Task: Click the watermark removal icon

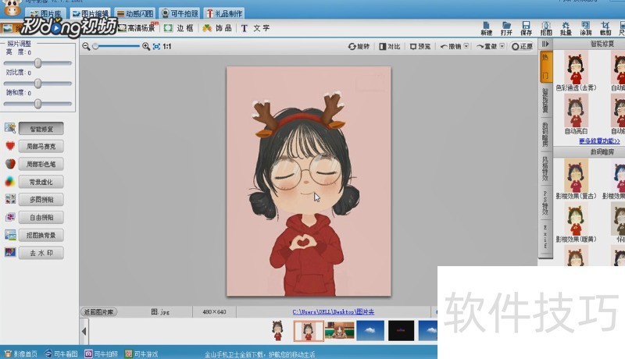Action: coord(10,252)
